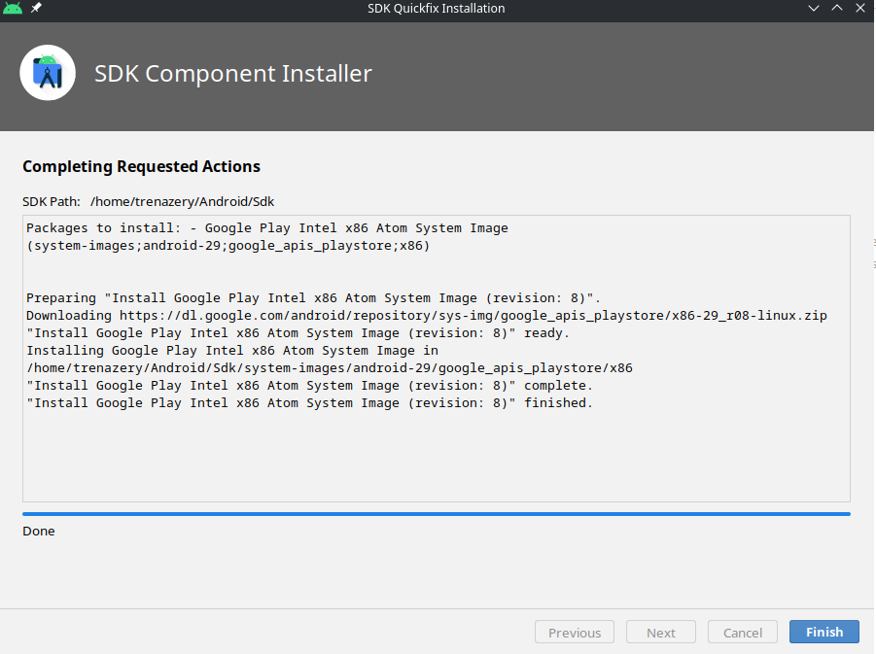876x654 pixels.
Task: Click the window title bar text
Action: 436,9
